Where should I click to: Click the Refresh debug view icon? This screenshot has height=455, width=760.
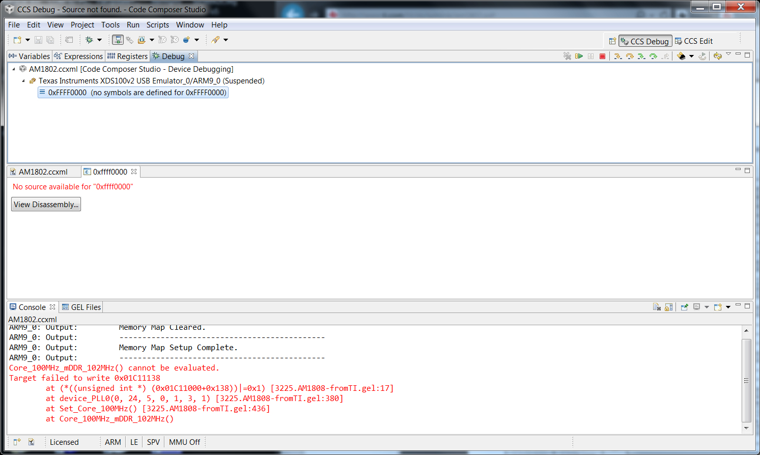718,56
